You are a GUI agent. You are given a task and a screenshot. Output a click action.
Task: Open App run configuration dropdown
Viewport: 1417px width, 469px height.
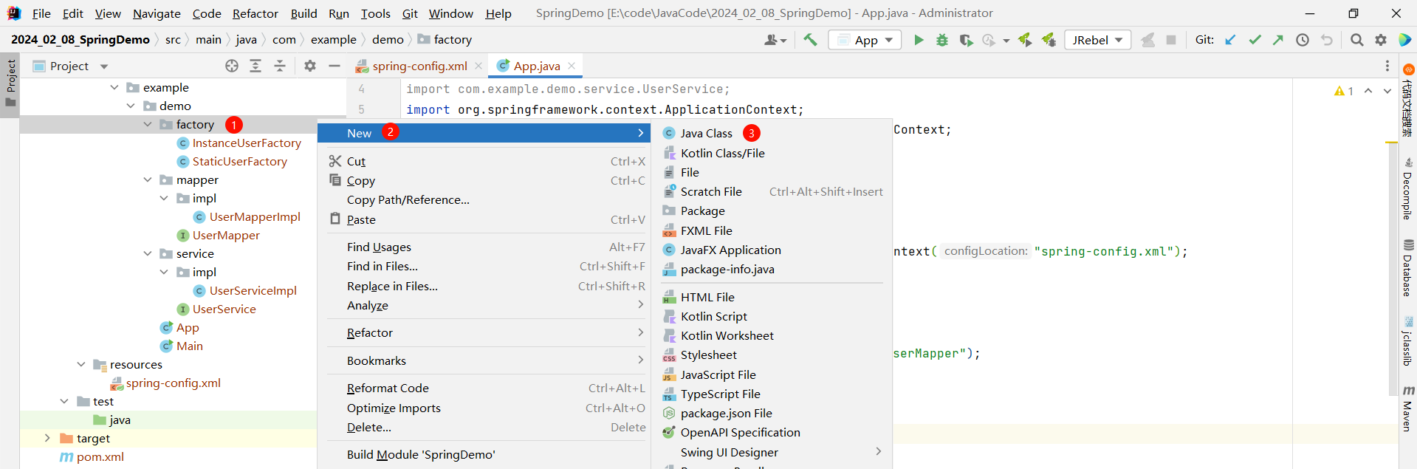(x=865, y=40)
